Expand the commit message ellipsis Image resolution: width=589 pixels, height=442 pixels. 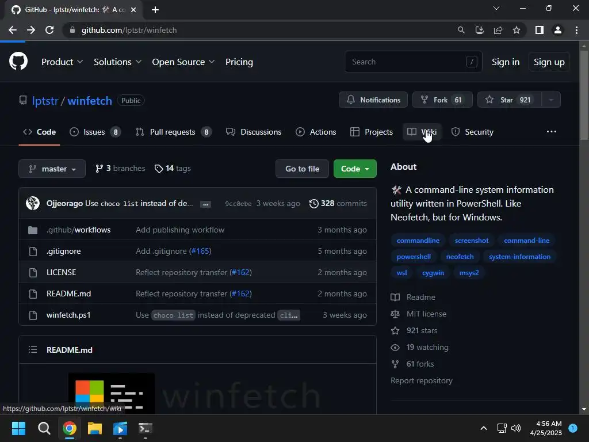pyautogui.click(x=205, y=204)
